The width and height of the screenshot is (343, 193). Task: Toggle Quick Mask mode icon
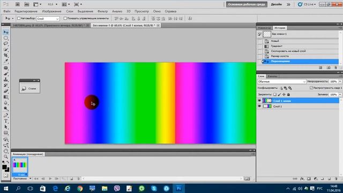[6, 175]
